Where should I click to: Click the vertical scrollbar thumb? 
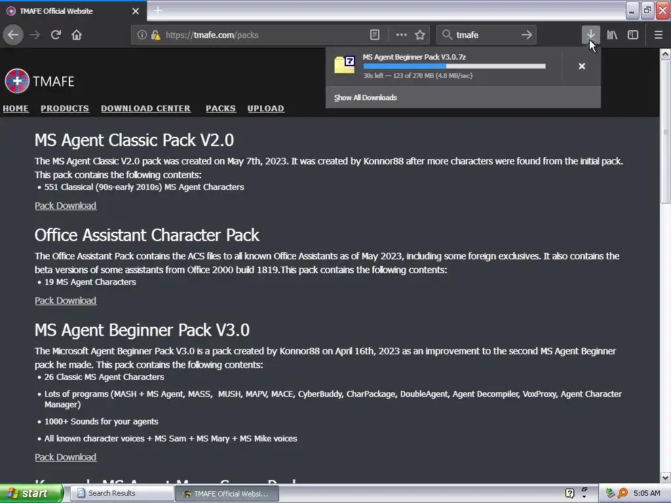(x=665, y=132)
